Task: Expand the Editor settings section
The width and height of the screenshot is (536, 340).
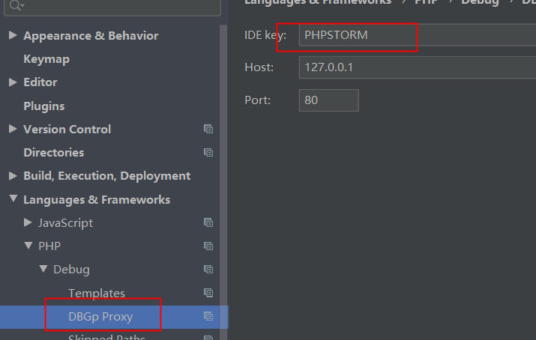Action: [13, 82]
